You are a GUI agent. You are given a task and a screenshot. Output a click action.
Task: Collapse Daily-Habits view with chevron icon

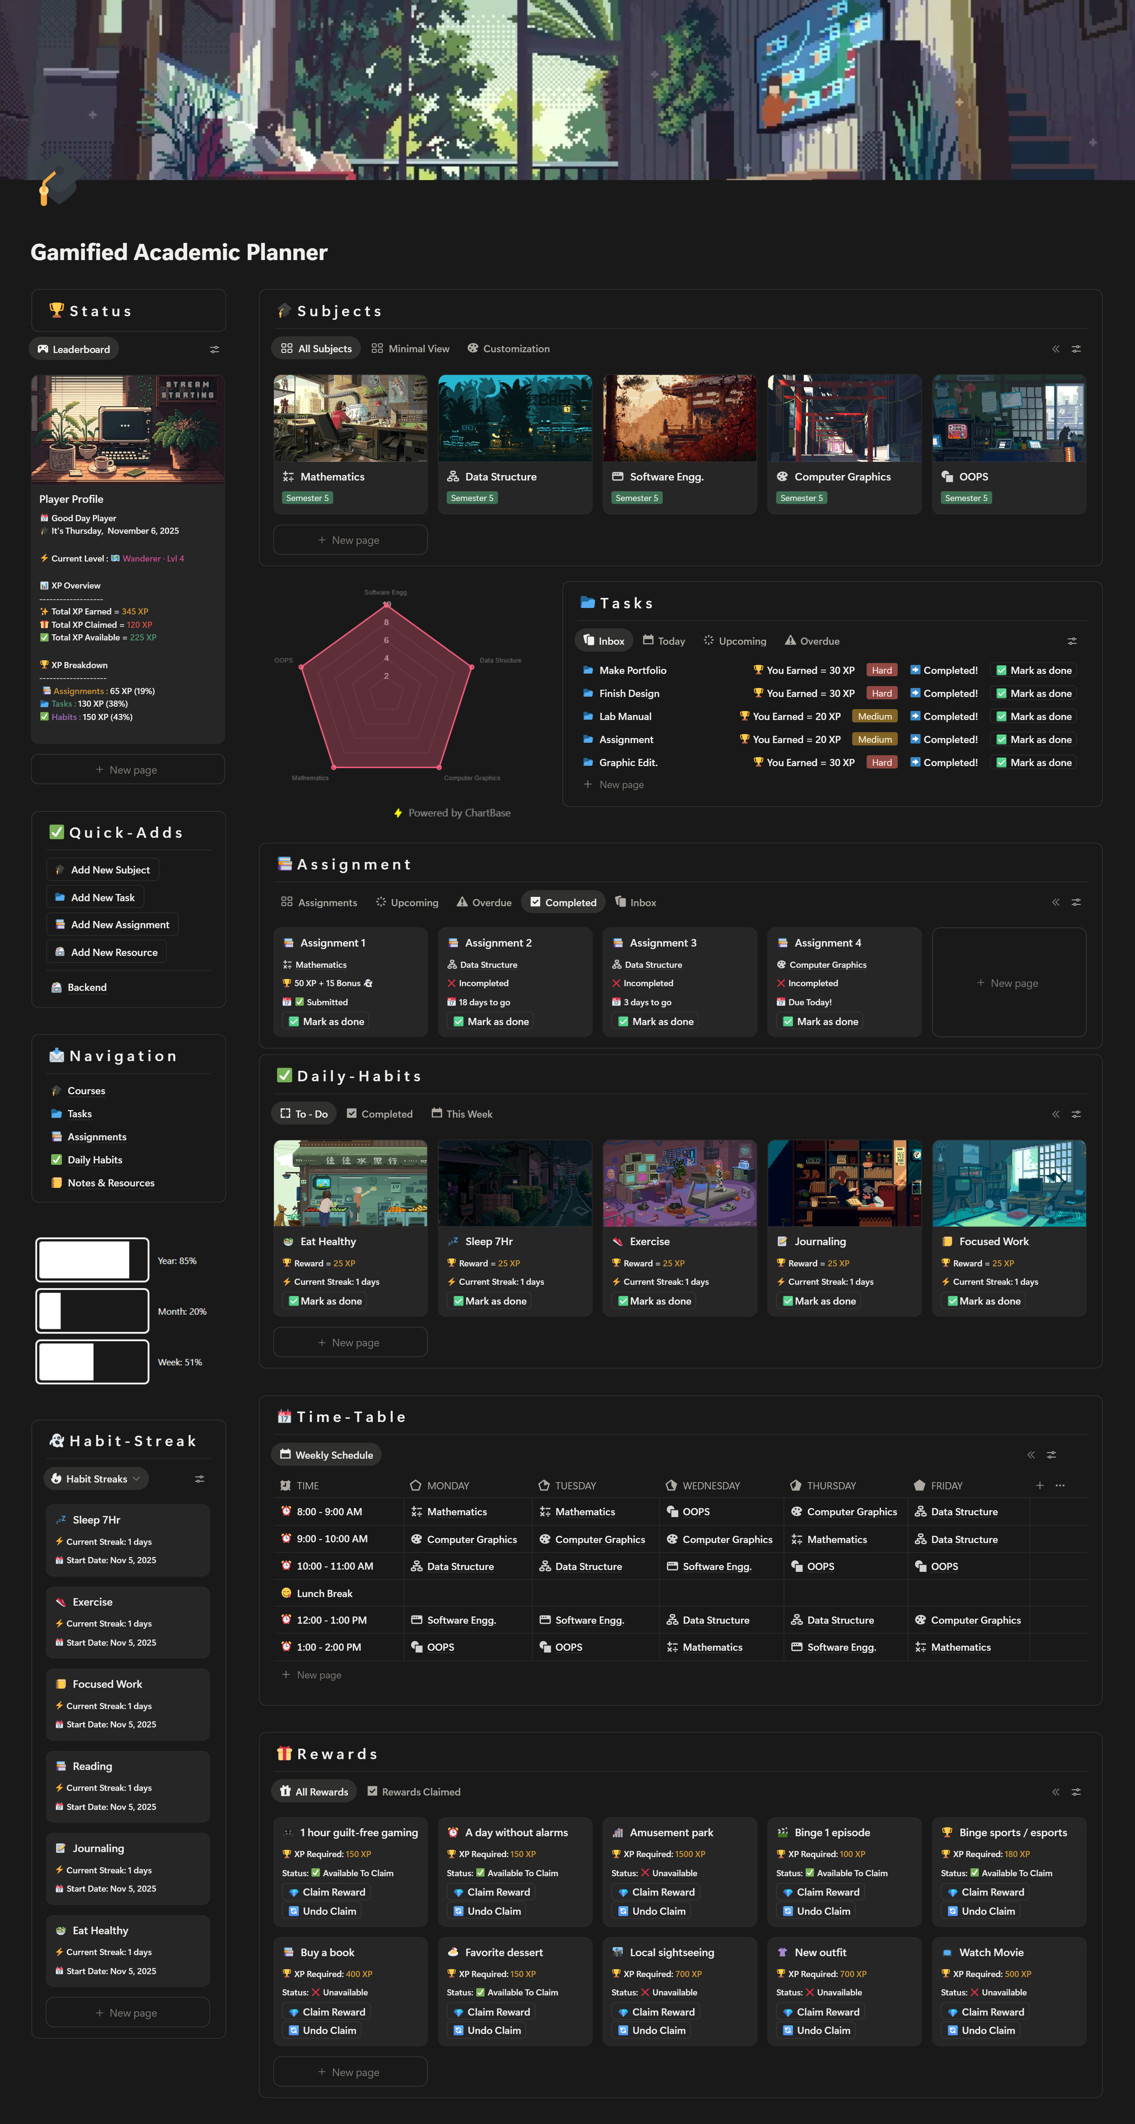(1056, 1114)
